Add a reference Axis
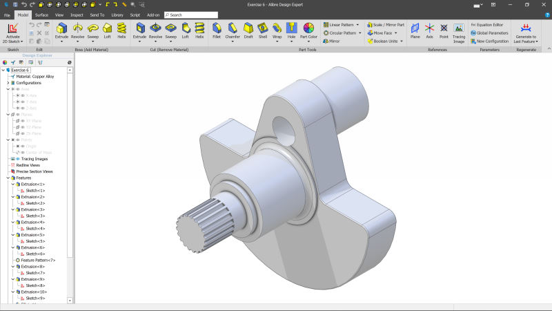 (x=429, y=31)
